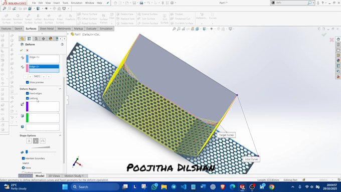This screenshot has width=341, height=192.
Task: Expand the Part1 tree arrow in viewport
Action: pos(68,34)
